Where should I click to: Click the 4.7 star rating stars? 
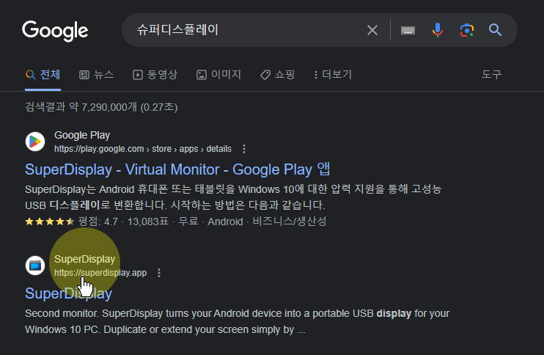(x=50, y=222)
